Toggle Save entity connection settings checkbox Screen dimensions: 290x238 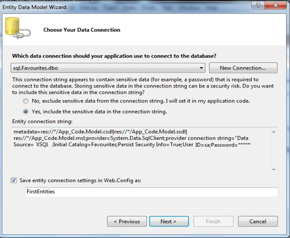14,180
